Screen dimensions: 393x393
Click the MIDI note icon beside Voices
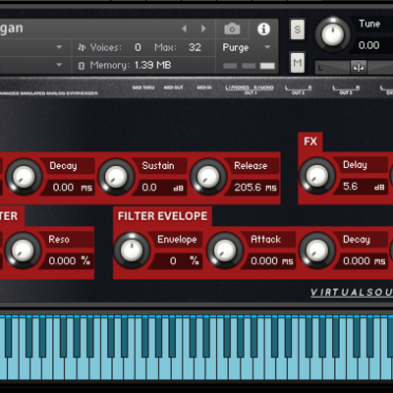click(x=82, y=47)
